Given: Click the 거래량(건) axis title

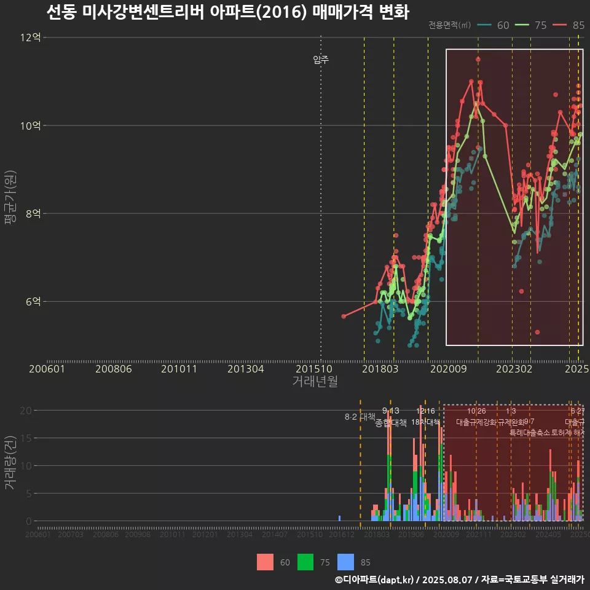Looking at the screenshot, I should pyautogui.click(x=10, y=462).
